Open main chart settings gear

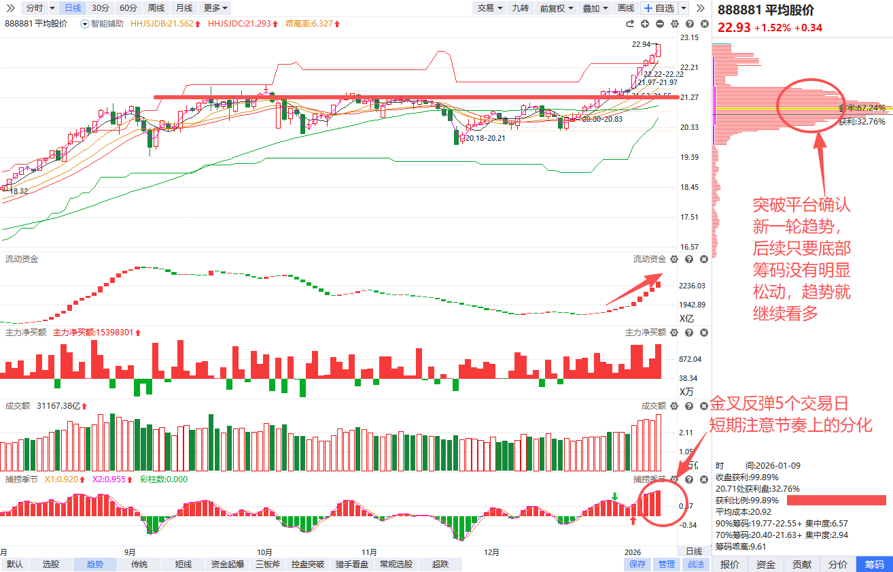click(674, 24)
